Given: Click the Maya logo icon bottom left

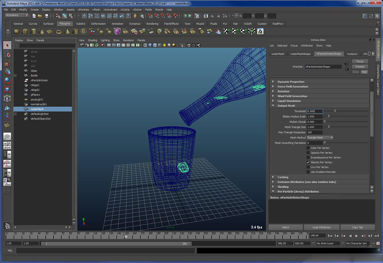Looking at the screenshot, I should pyautogui.click(x=7, y=226).
